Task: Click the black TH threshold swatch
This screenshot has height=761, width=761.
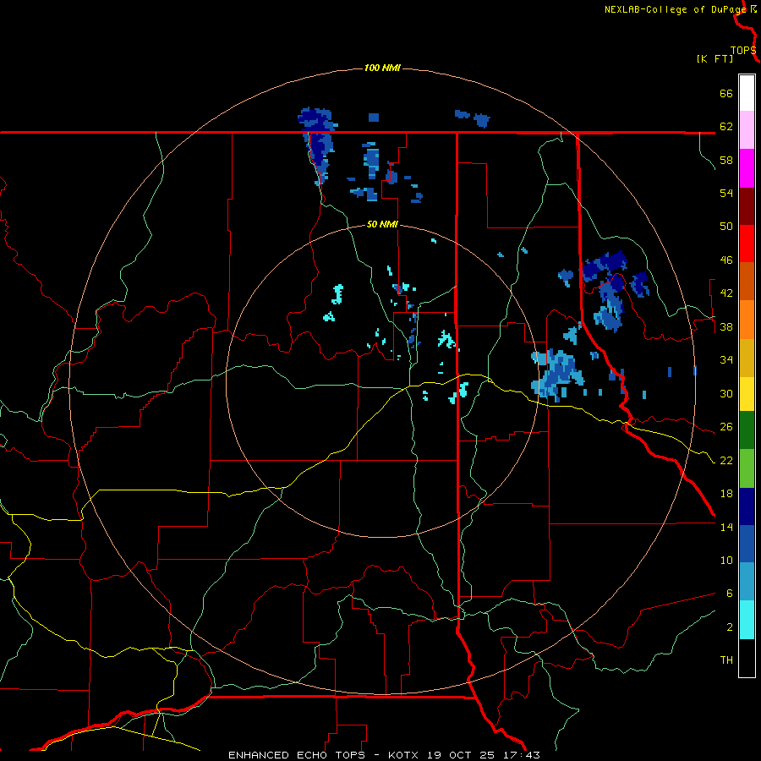Action: click(x=747, y=658)
